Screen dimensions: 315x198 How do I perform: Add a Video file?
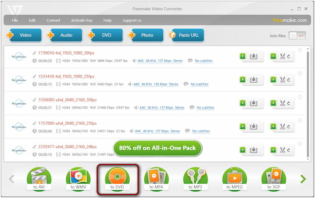click(24, 35)
